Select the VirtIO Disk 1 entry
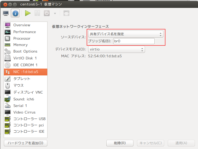This screenshot has height=149, width=198. pyautogui.click(x=25, y=58)
